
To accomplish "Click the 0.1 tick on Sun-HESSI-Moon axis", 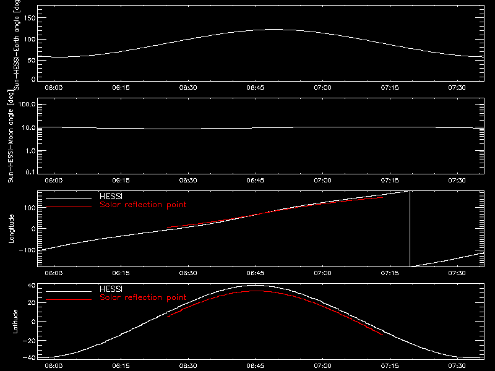I will click(30, 173).
